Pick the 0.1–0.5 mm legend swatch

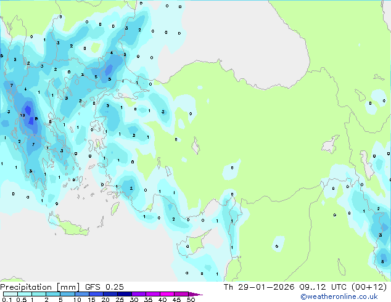tap(10, 294)
